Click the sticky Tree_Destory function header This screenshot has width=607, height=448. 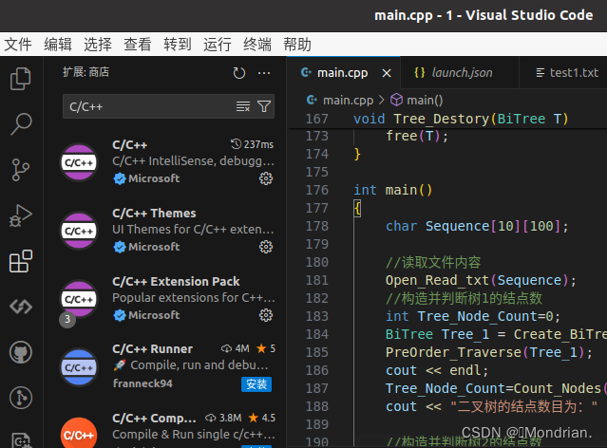[x=461, y=119]
